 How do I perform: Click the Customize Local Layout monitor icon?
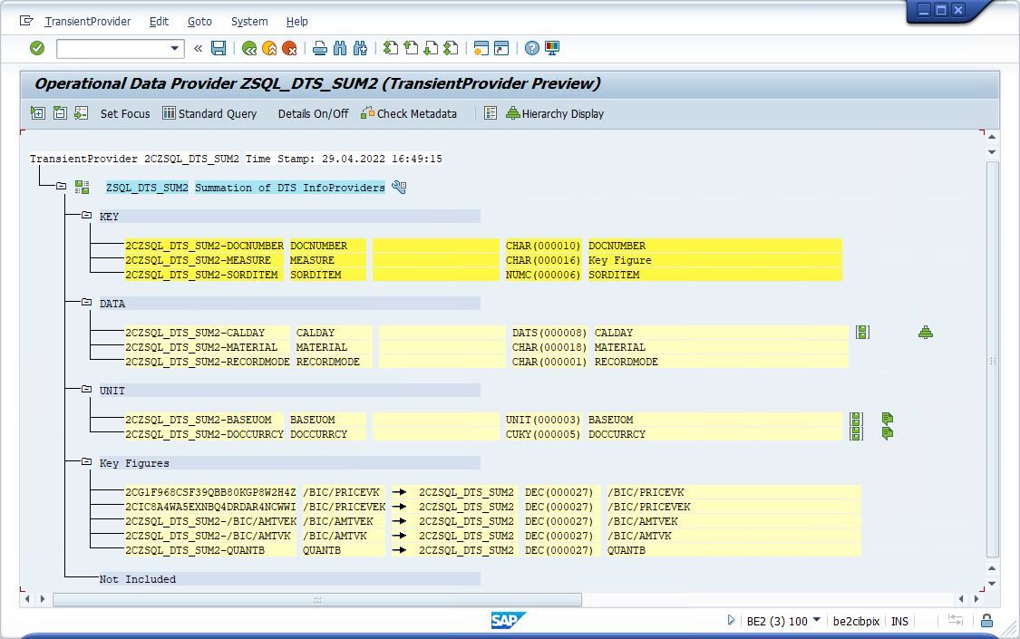pos(551,48)
